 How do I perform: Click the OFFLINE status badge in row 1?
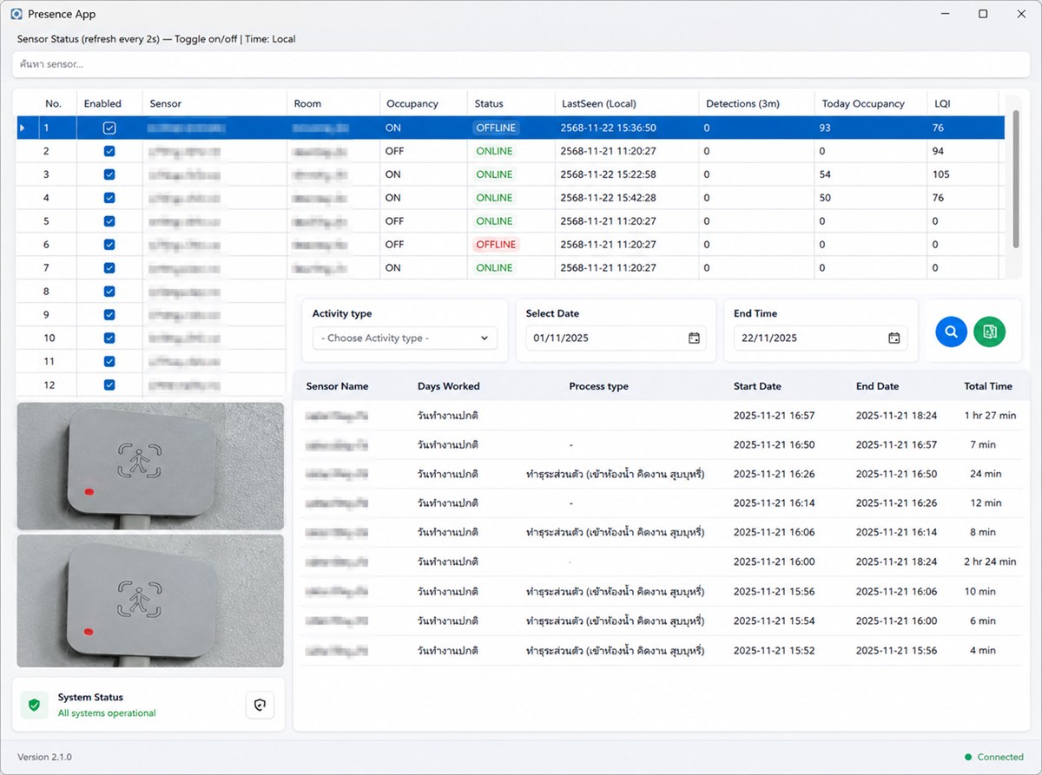pyautogui.click(x=495, y=128)
